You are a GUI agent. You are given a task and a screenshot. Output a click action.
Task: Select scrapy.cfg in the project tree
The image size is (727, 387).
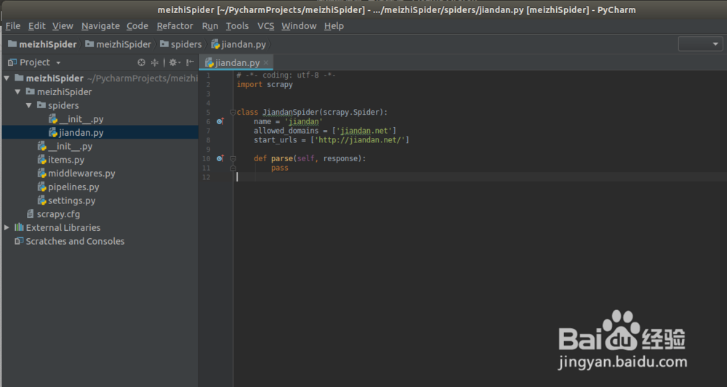click(x=58, y=214)
